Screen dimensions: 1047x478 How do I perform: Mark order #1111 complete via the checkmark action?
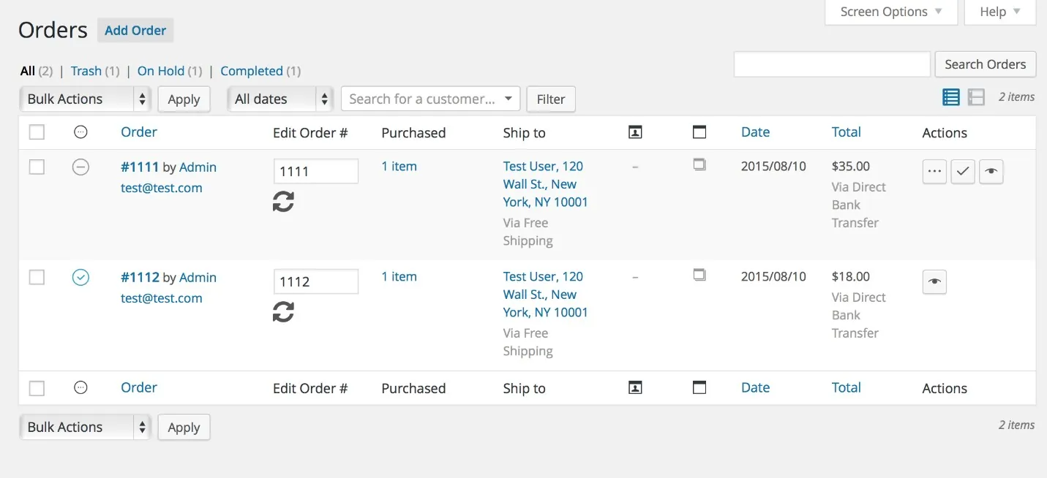coord(962,171)
